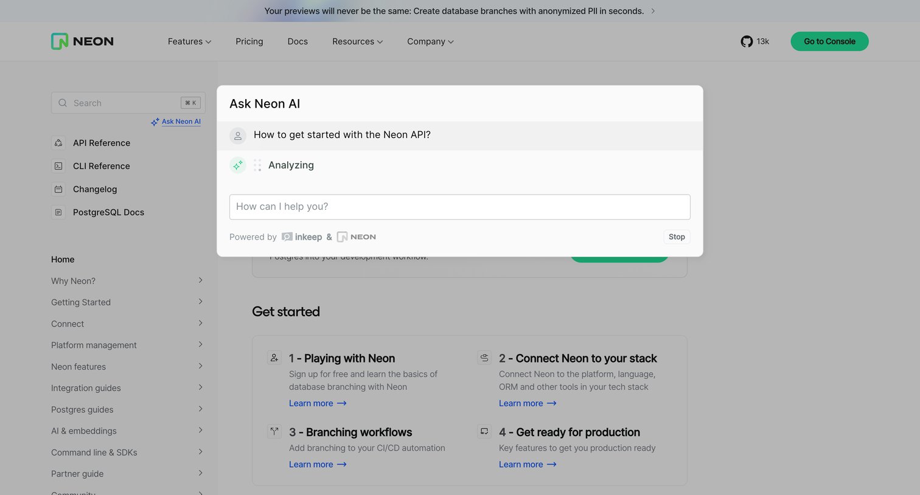Expand the Command line & SDKs section
Image resolution: width=920 pixels, height=495 pixels.
click(200, 452)
